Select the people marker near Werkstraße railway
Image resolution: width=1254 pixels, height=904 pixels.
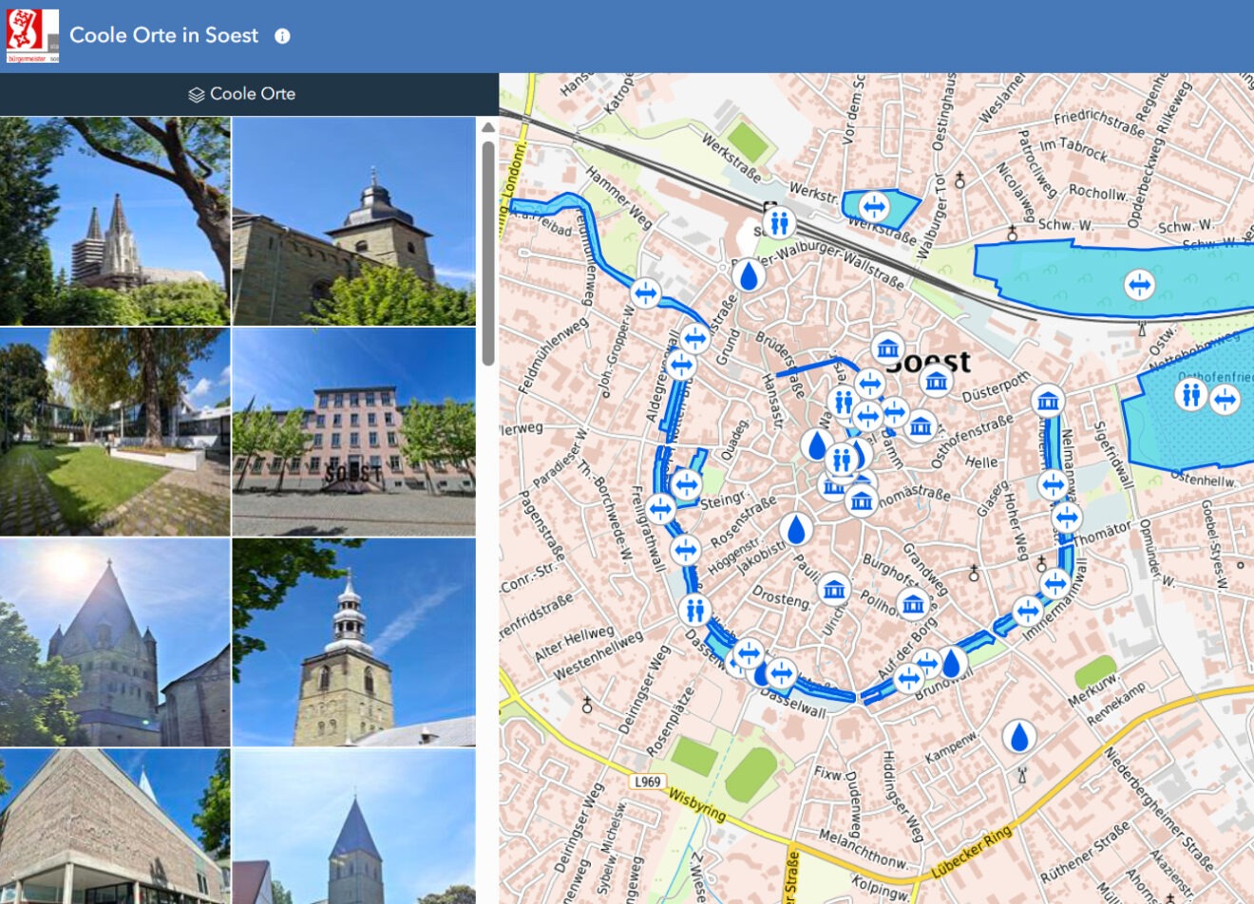pos(780,223)
